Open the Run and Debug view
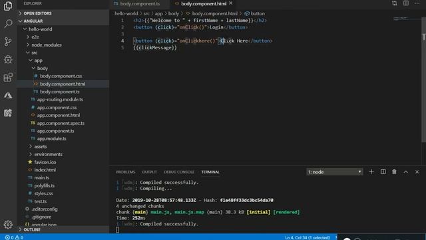The width and height of the screenshot is (426, 240). [8, 59]
